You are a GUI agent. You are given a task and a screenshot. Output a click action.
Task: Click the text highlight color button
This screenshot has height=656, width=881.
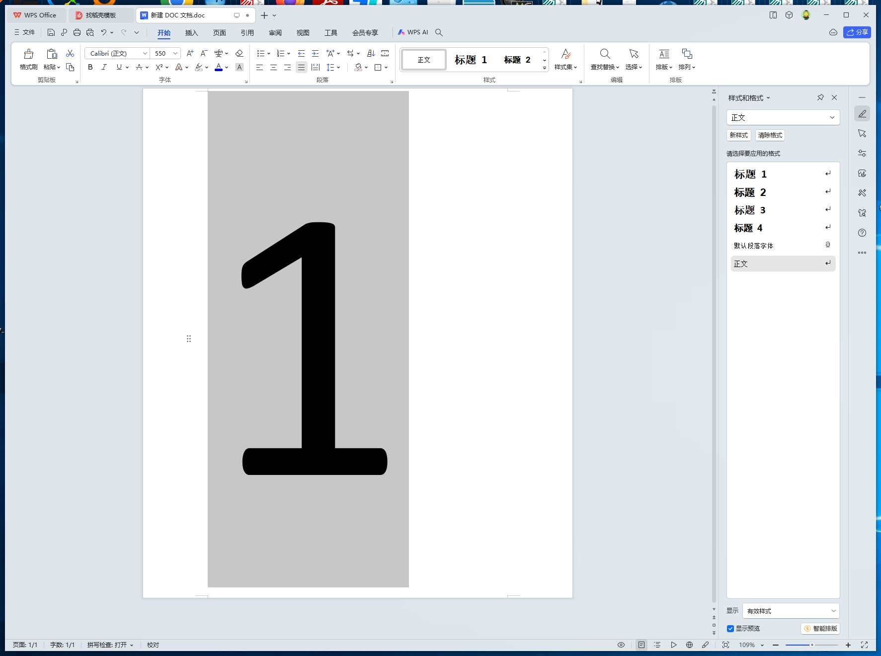click(199, 67)
